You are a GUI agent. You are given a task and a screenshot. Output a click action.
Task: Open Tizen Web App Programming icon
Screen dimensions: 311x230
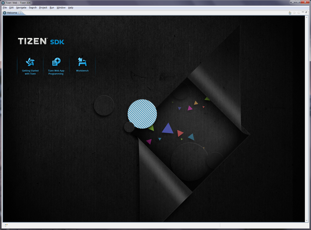click(x=56, y=62)
